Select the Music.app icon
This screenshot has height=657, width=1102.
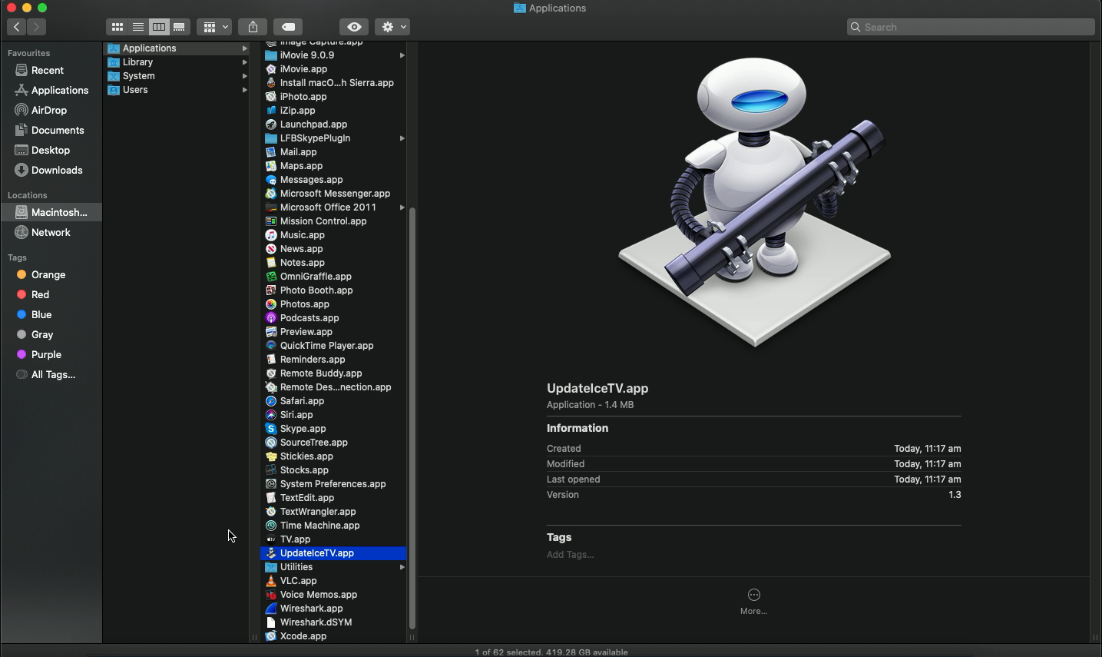point(271,235)
